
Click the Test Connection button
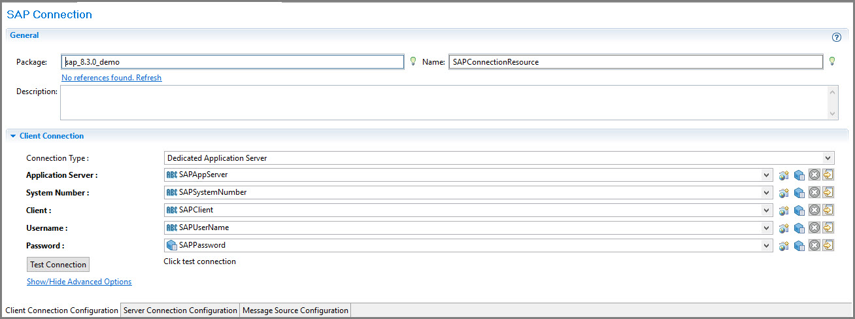pyautogui.click(x=58, y=265)
